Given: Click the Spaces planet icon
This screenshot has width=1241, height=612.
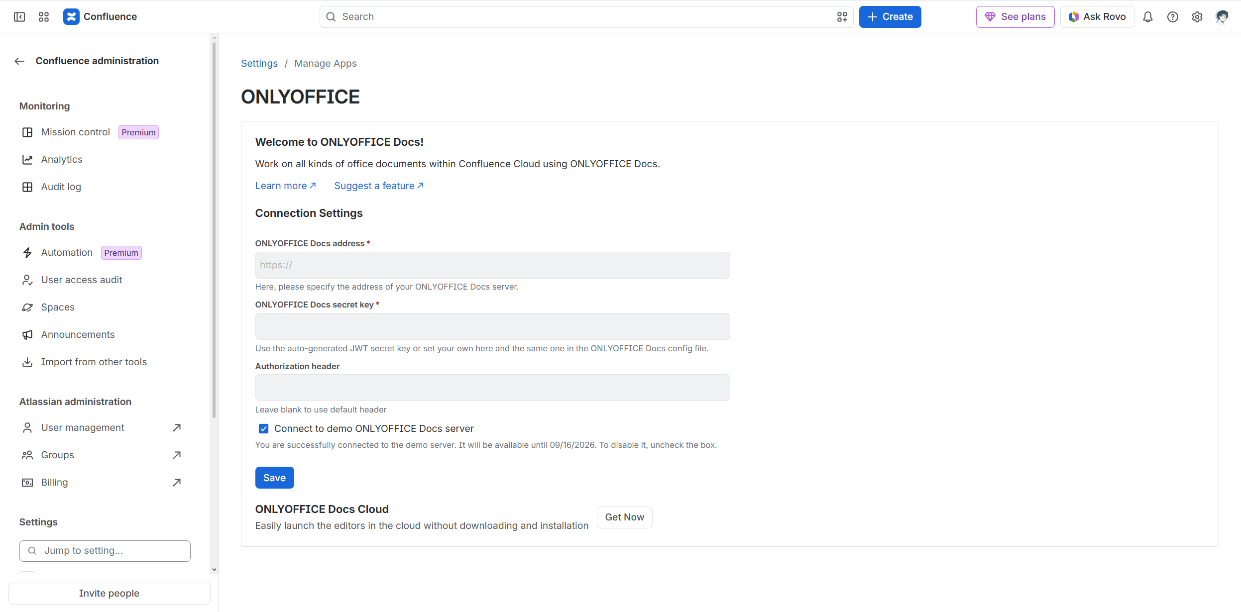Looking at the screenshot, I should coord(27,307).
